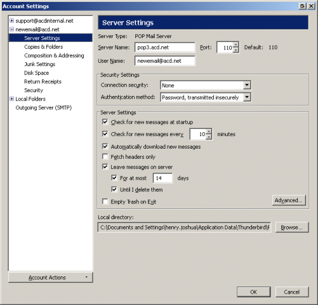Open Junk Settings in account tree

click(x=39, y=64)
